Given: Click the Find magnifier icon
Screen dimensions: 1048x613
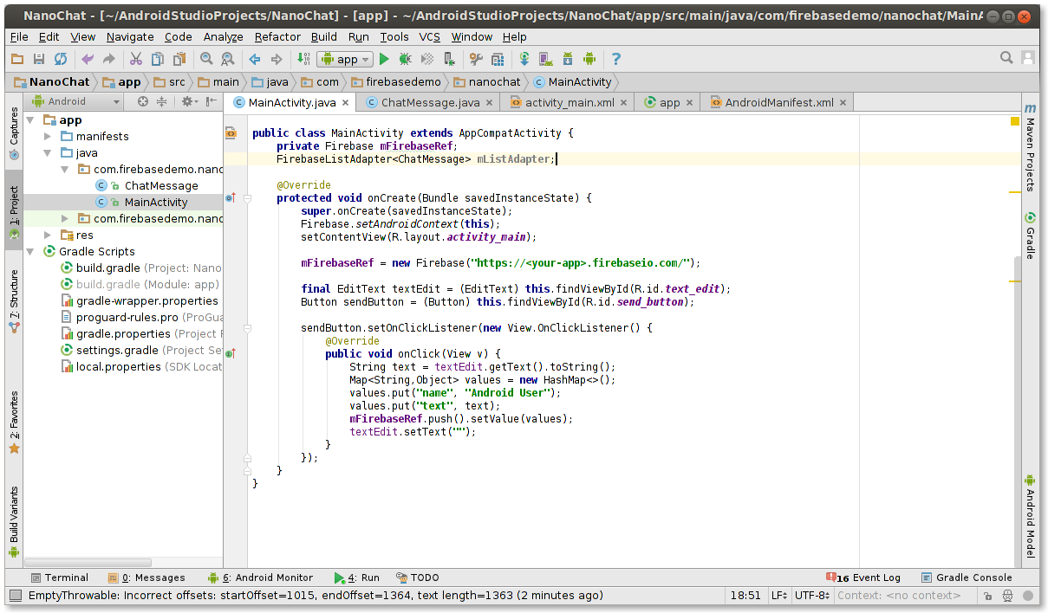Looking at the screenshot, I should 206,59.
